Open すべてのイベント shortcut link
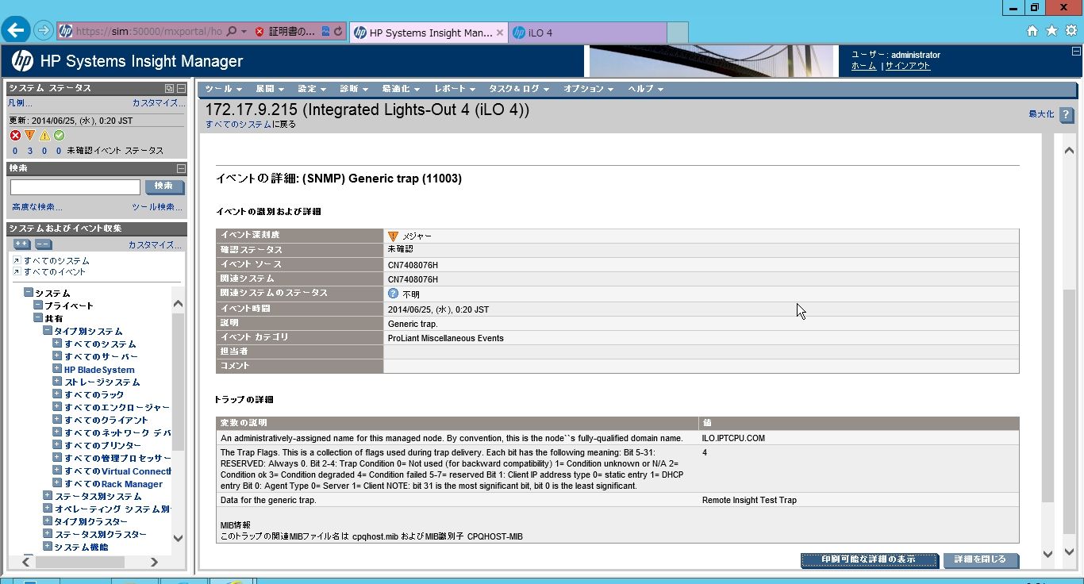Screen dimensions: 1084x584 [55, 272]
